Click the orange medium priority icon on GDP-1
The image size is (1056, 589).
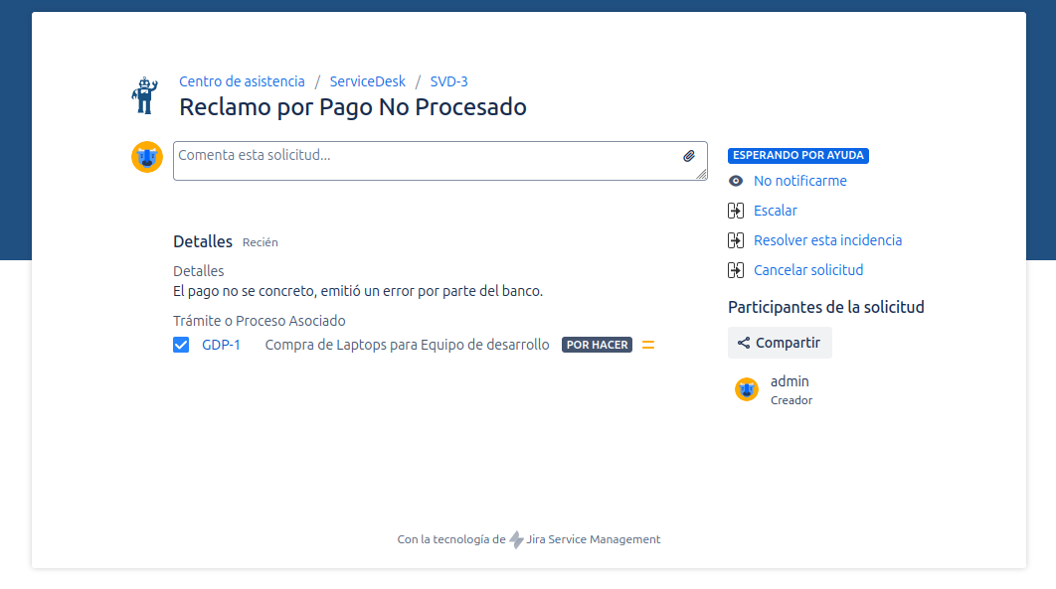coord(648,345)
